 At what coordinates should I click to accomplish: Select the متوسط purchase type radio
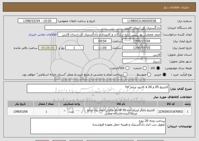149,75
